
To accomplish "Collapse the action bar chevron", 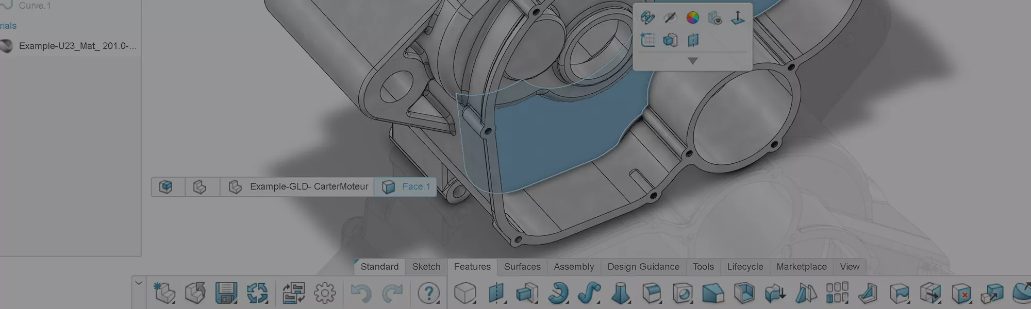I will (138, 282).
